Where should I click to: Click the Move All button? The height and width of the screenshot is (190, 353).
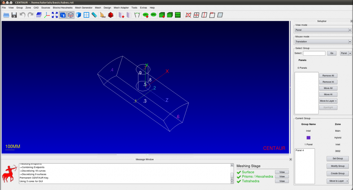(328, 88)
